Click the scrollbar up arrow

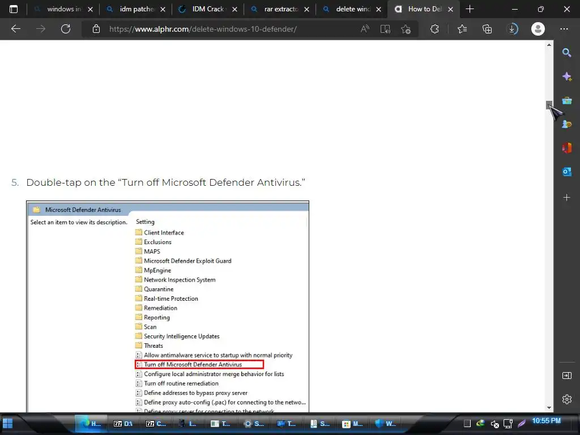tap(549, 45)
